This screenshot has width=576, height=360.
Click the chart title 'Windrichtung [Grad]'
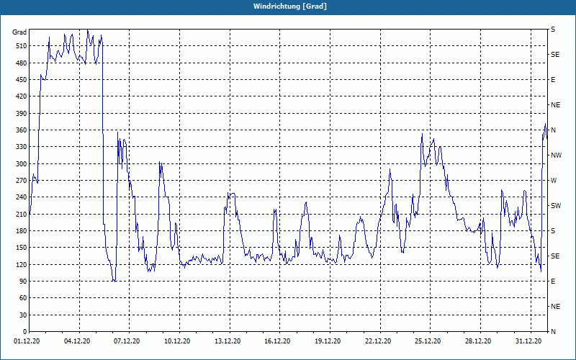tap(290, 6)
